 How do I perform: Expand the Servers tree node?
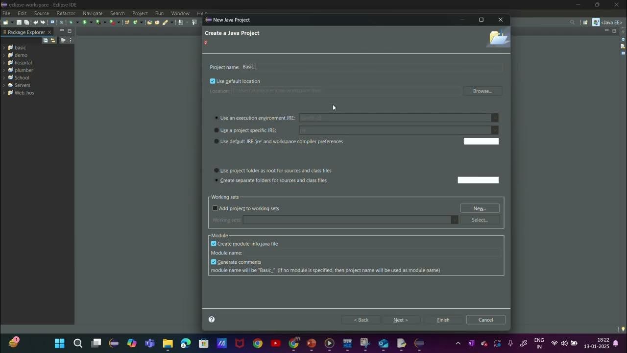4,85
